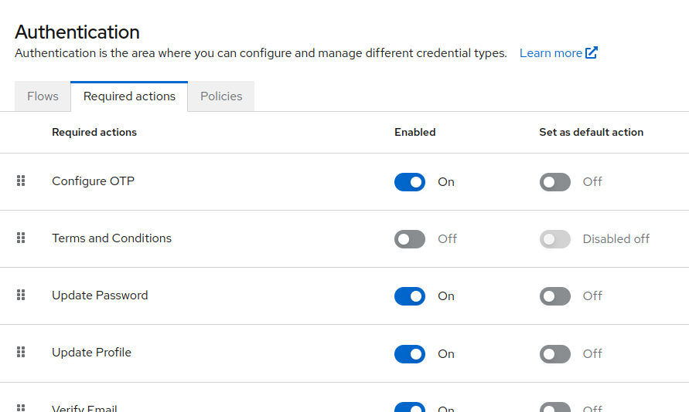
Task: Click the drag handle beside Verify Email
Action: click(x=21, y=407)
